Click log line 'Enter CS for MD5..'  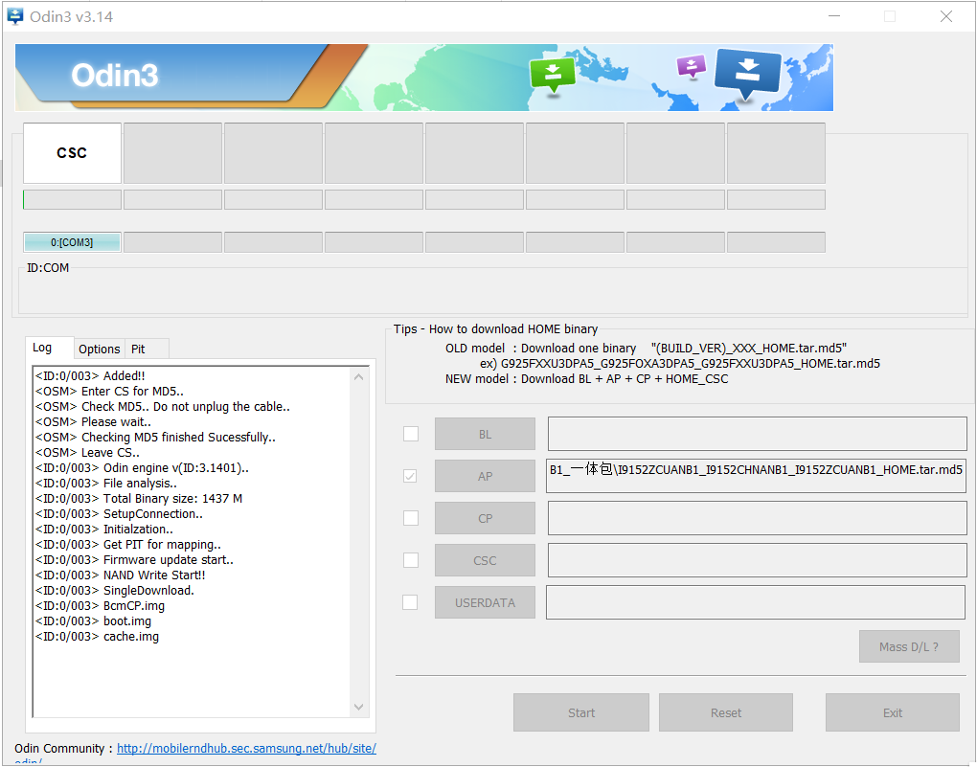[109, 392]
